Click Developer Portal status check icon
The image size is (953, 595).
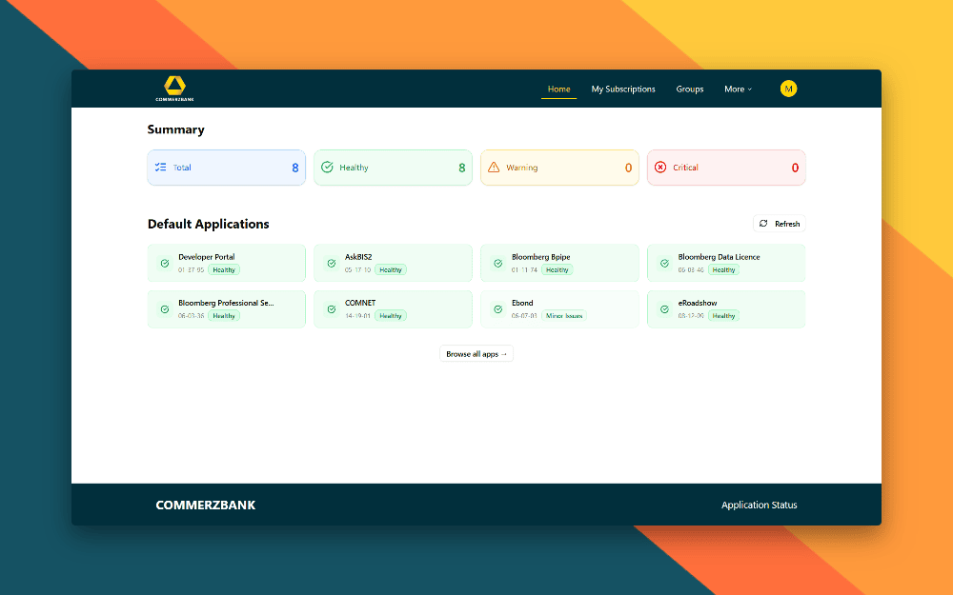click(165, 263)
